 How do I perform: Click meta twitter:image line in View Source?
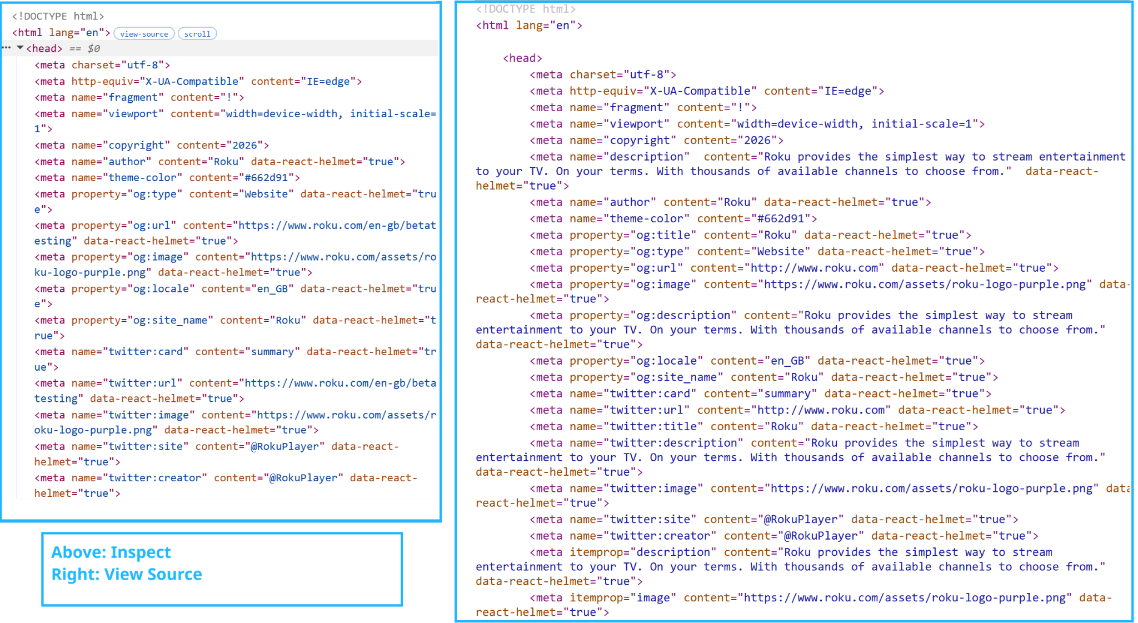803,496
